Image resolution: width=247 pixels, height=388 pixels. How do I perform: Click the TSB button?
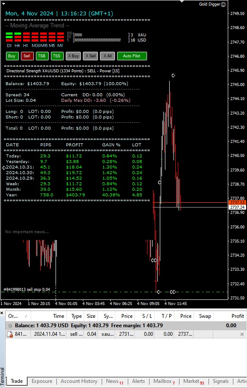tap(42, 56)
